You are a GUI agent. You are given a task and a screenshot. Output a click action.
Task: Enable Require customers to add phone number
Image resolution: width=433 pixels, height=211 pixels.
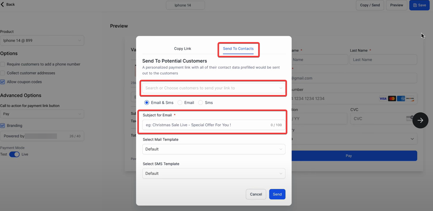3,64
